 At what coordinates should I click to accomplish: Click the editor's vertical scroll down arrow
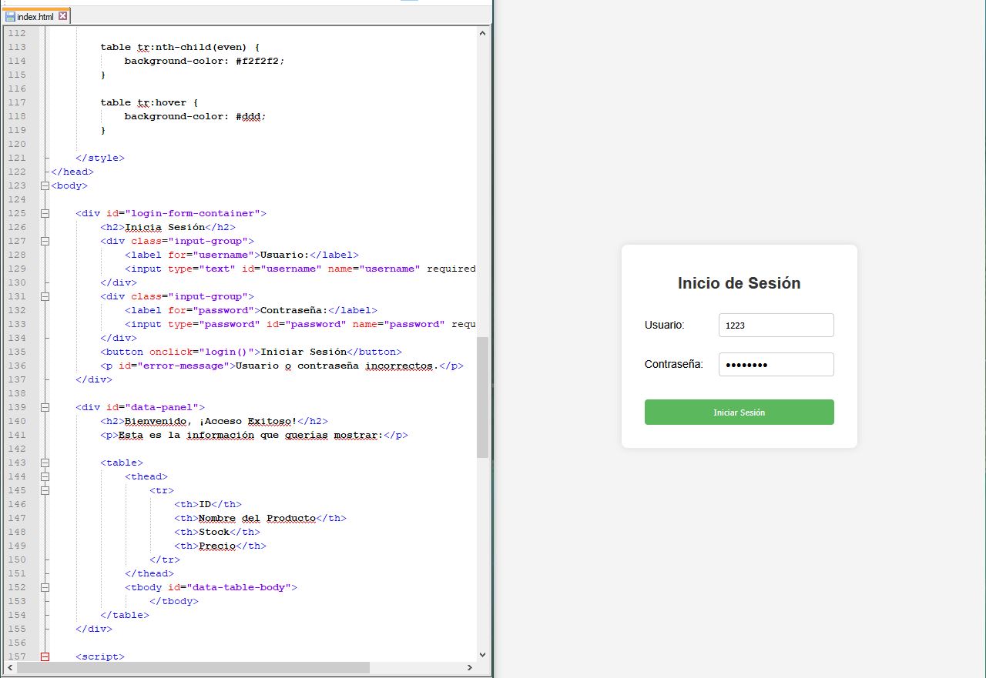click(483, 654)
